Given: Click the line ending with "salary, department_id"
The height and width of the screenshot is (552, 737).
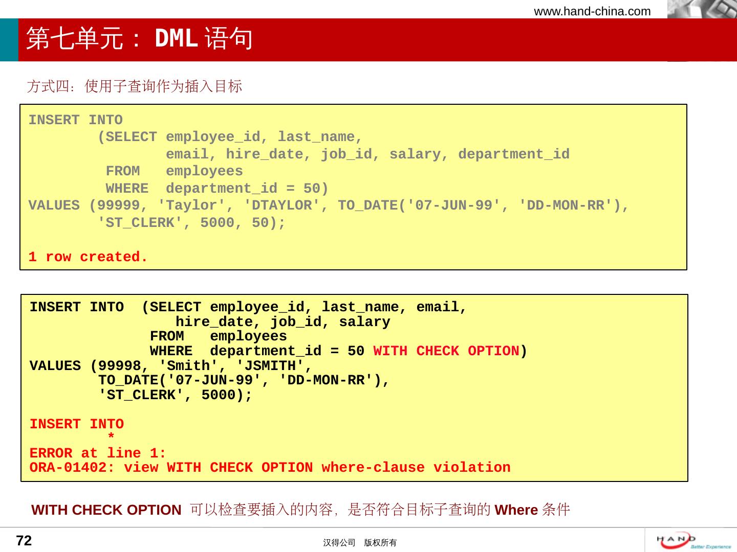Looking at the screenshot, I should pos(367,154).
